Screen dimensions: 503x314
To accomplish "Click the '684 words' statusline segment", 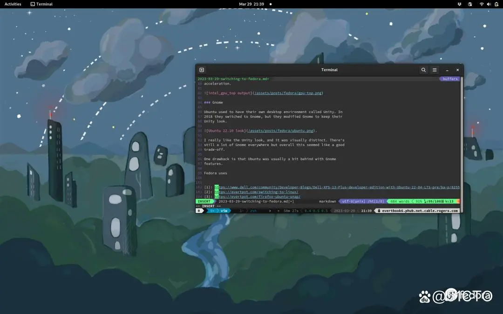I will (400, 201).
